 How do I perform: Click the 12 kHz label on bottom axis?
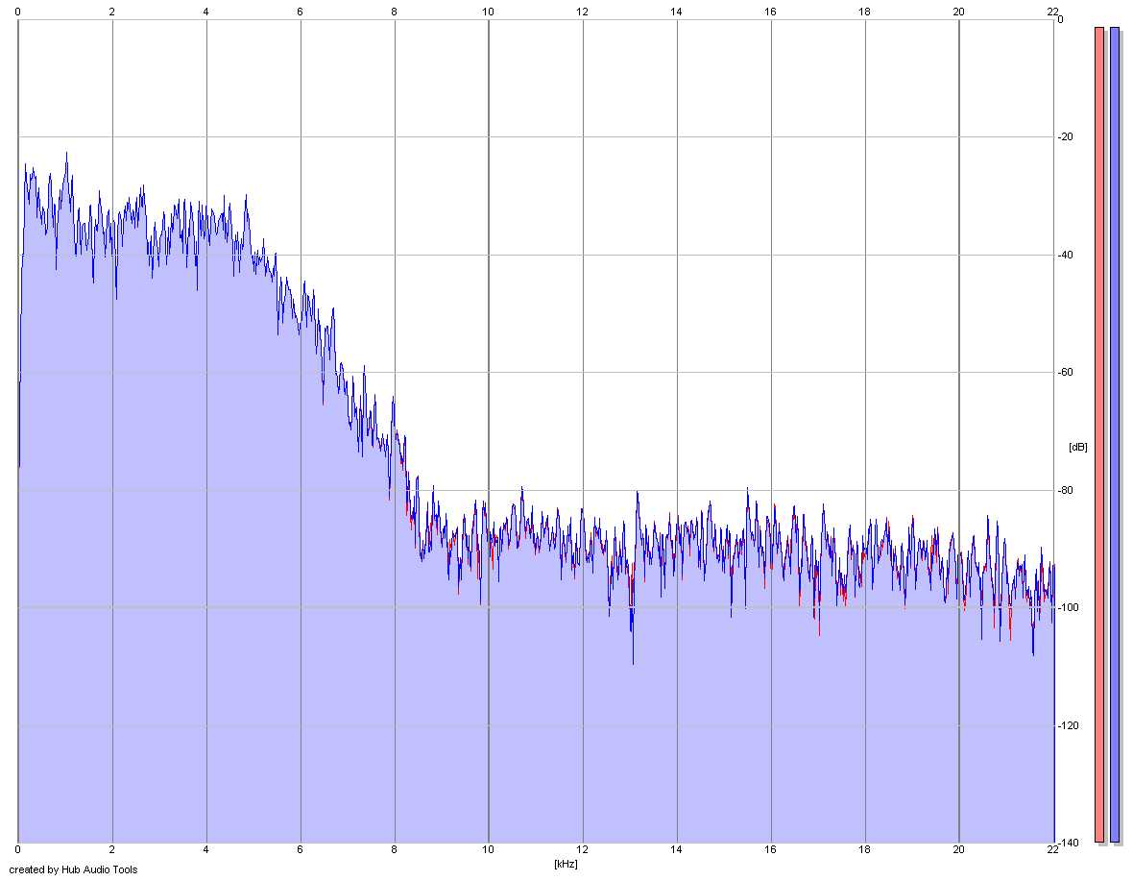(583, 850)
